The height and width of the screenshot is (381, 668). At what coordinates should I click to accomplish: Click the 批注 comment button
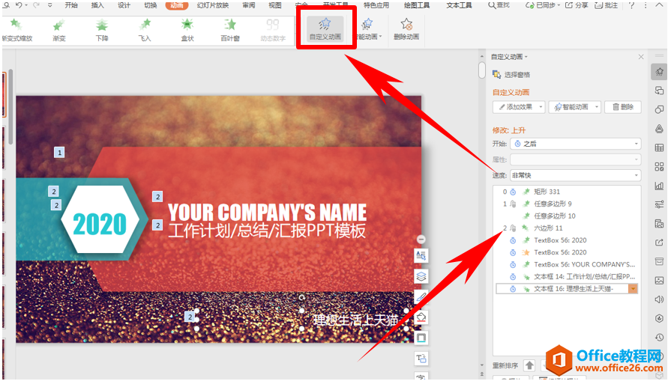pyautogui.click(x=607, y=5)
